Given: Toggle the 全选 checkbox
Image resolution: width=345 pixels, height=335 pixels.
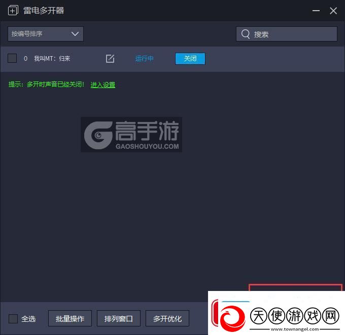Looking at the screenshot, I should point(13,319).
